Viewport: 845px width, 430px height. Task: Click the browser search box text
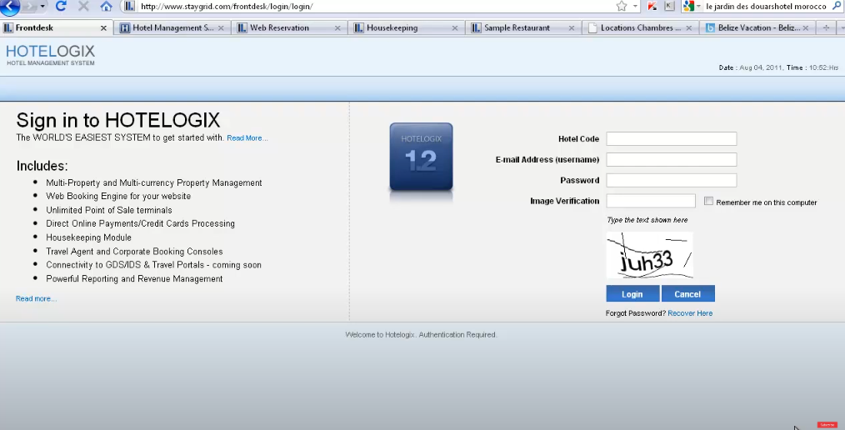(766, 7)
